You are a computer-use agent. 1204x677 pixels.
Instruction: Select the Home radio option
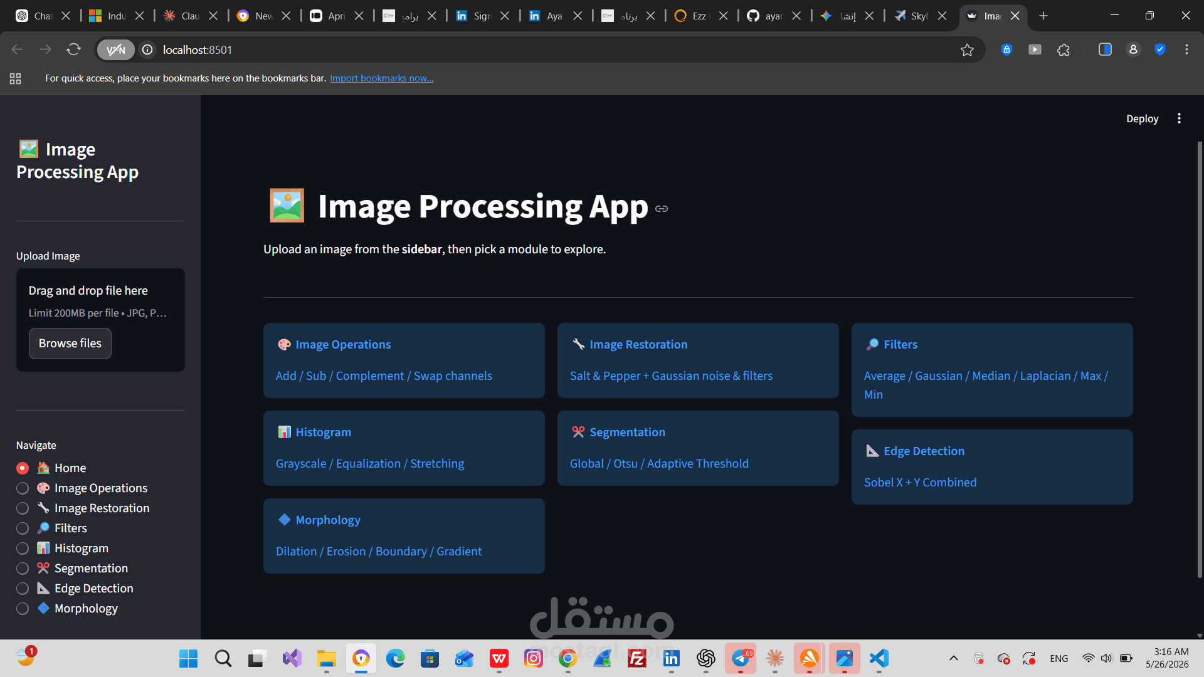23,468
